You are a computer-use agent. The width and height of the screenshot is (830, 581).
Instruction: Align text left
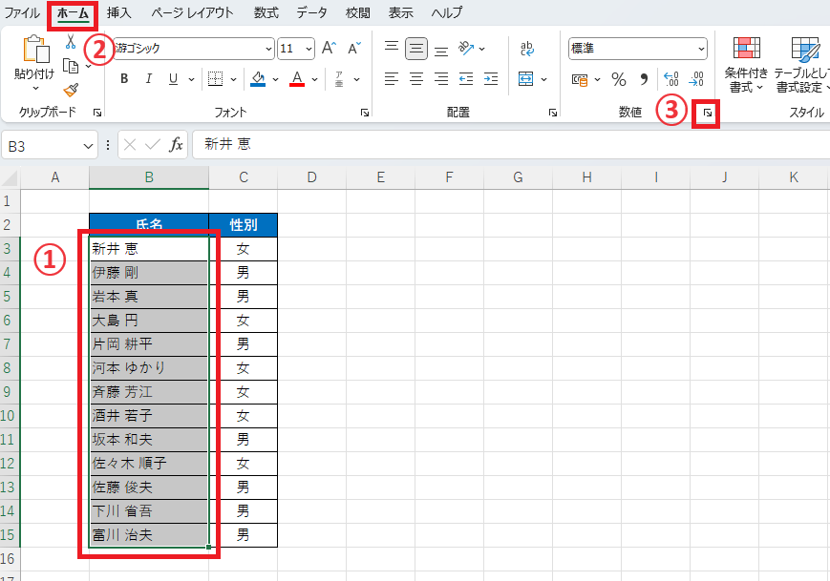(x=392, y=79)
